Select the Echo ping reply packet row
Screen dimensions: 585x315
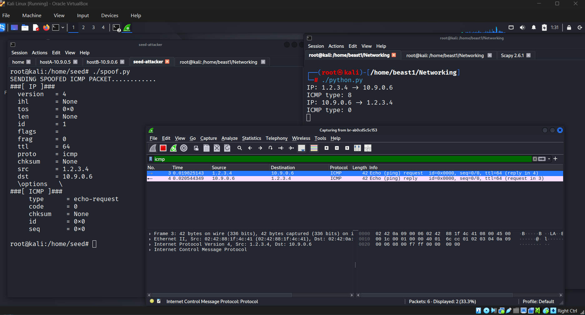(312, 179)
